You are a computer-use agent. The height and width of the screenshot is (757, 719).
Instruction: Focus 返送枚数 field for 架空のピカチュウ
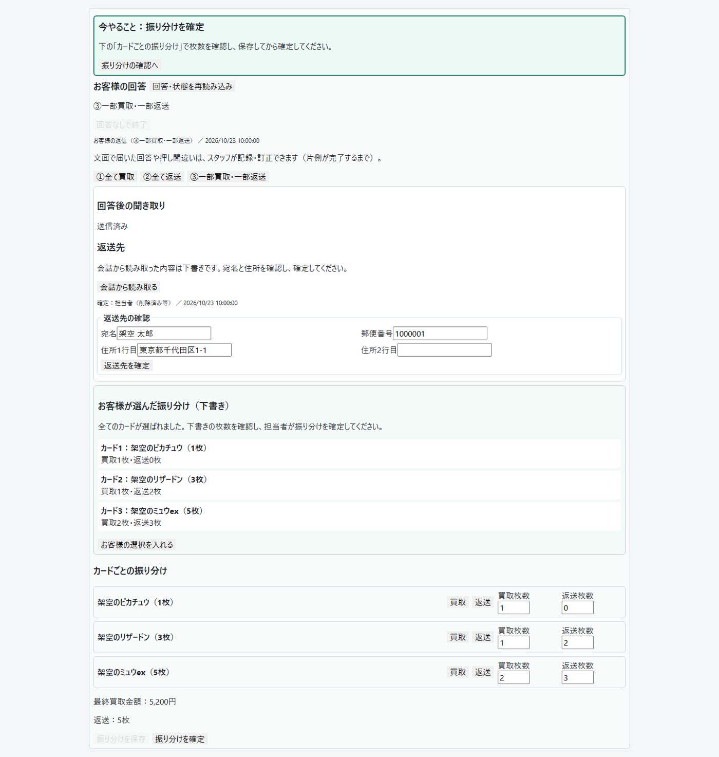(x=578, y=607)
